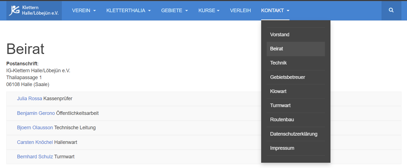This screenshot has height=168, width=407.
Task: Click Klowart in the dropdown list
Action: pyautogui.click(x=278, y=91)
